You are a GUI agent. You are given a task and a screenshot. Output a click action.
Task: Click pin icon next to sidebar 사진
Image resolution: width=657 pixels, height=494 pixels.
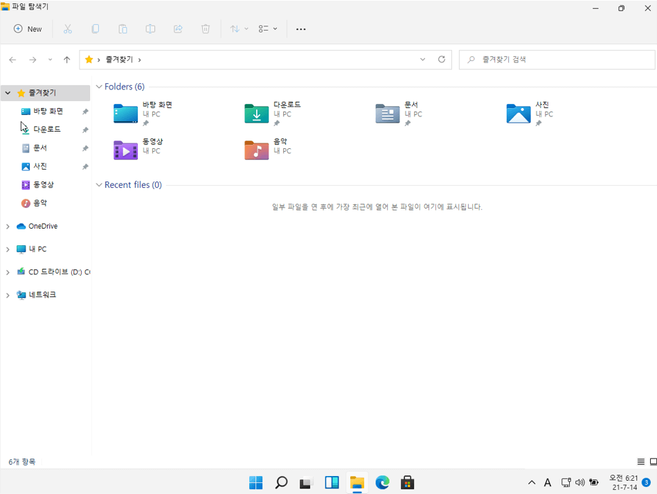tap(85, 167)
